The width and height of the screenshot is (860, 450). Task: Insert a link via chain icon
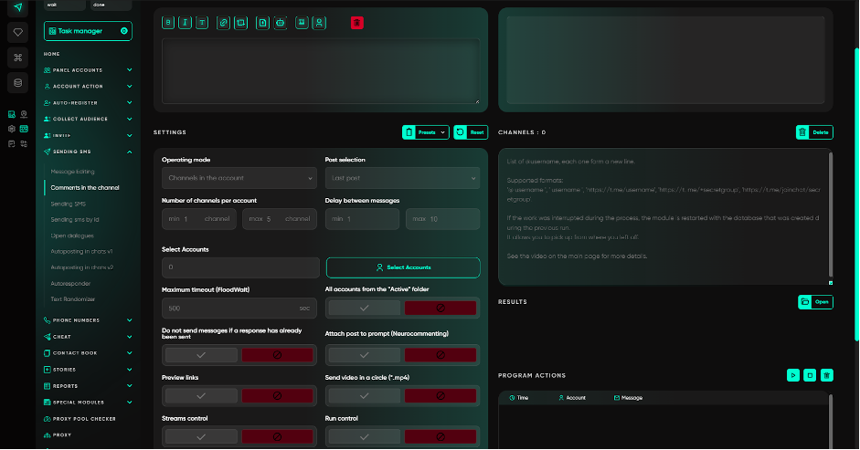point(223,23)
